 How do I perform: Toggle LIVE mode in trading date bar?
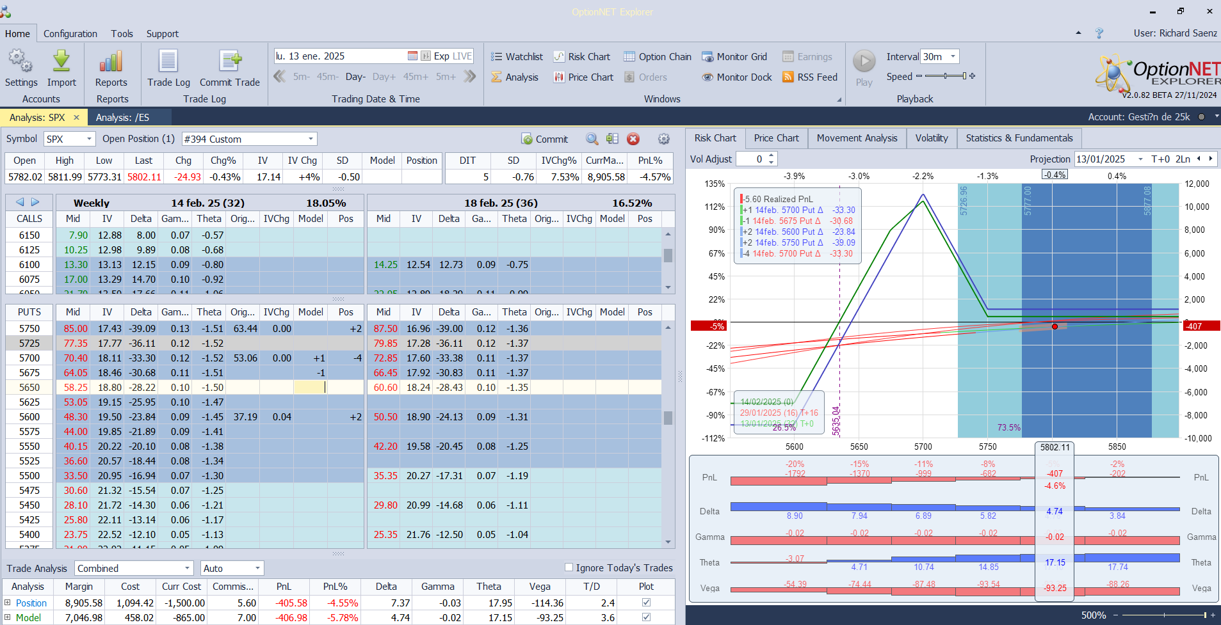pyautogui.click(x=462, y=56)
